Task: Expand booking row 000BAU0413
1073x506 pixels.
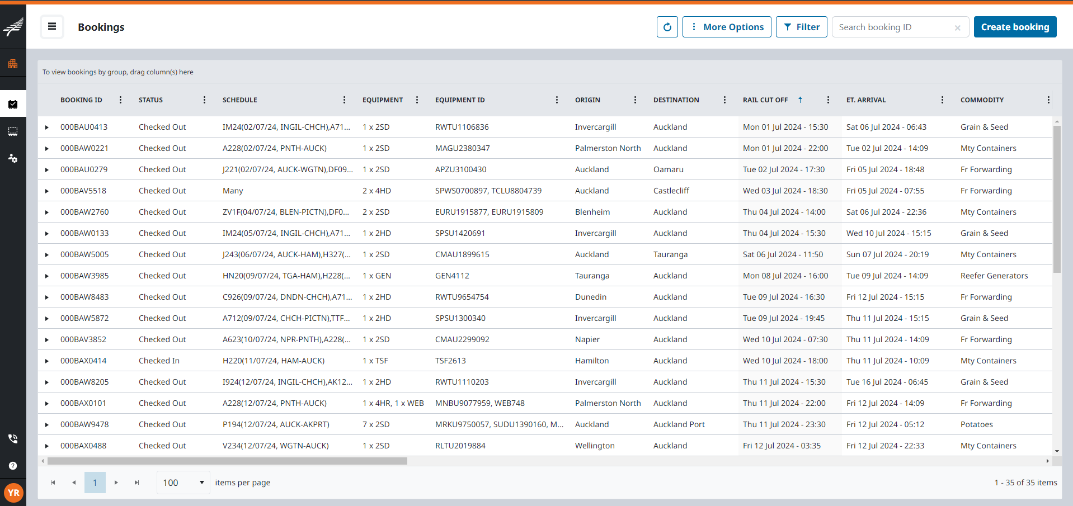Action: pos(47,127)
